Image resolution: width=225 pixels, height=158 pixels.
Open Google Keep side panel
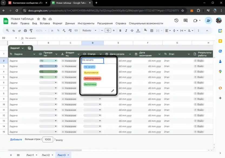coord(220,41)
